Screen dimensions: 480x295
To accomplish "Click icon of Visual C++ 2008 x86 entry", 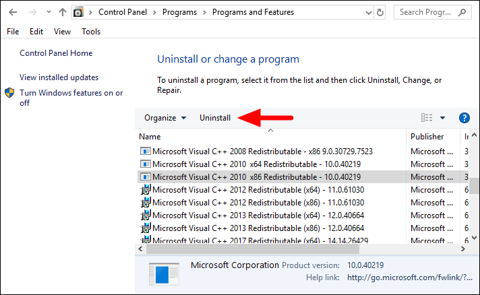I will [x=146, y=151].
